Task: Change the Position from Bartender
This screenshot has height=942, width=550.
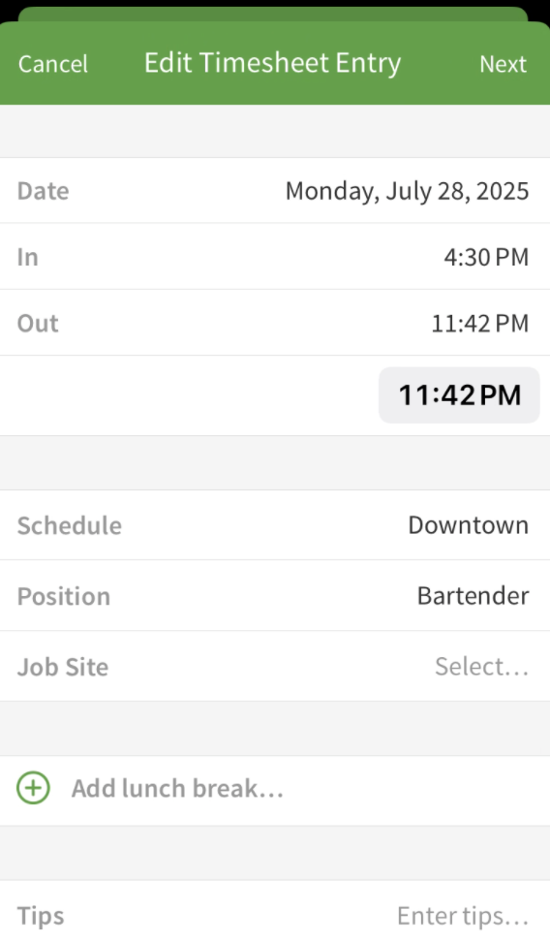Action: click(275, 595)
